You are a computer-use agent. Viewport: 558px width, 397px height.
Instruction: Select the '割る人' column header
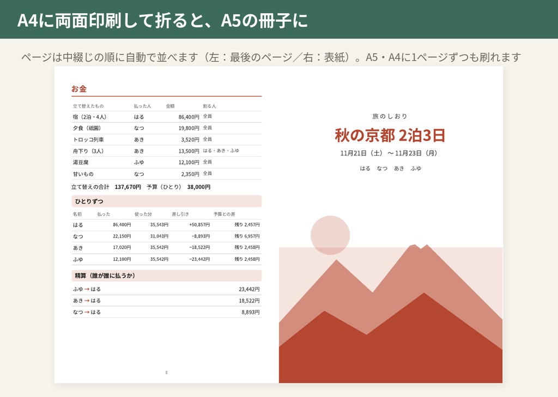tap(209, 106)
